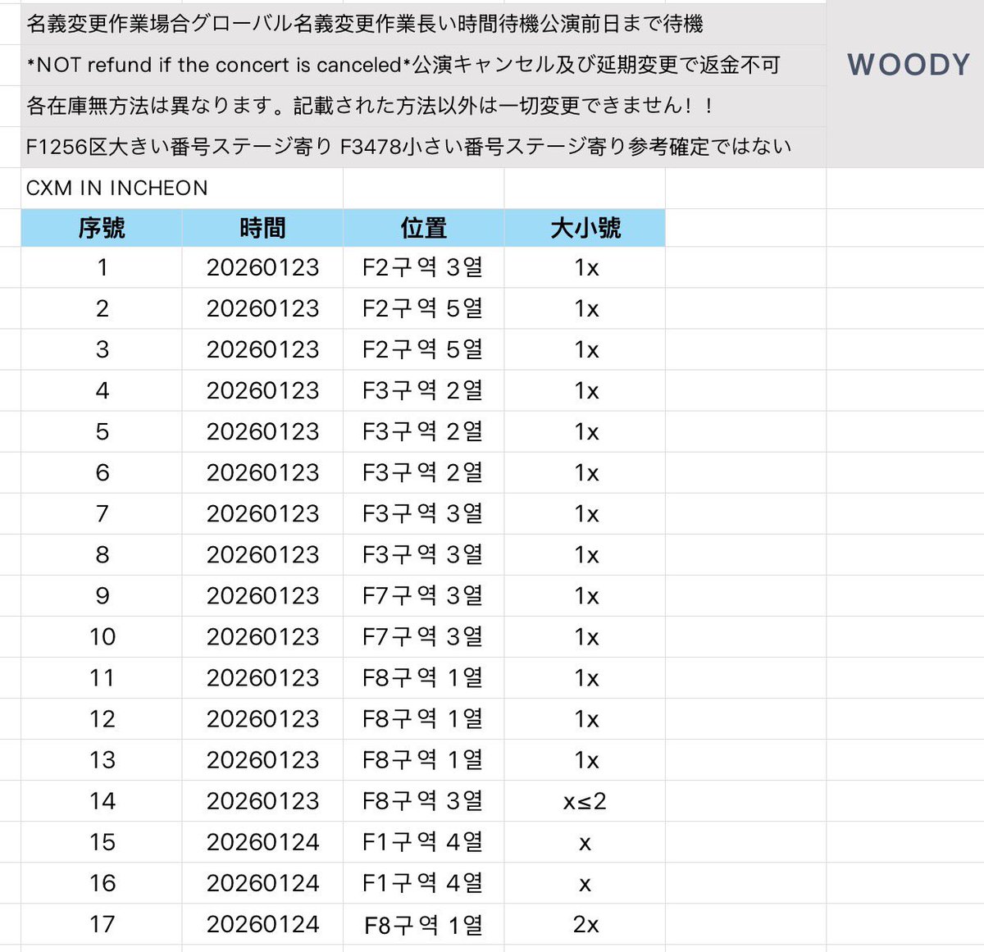984x952 pixels.
Task: Select the 位置 column header cell
Action: click(x=423, y=227)
